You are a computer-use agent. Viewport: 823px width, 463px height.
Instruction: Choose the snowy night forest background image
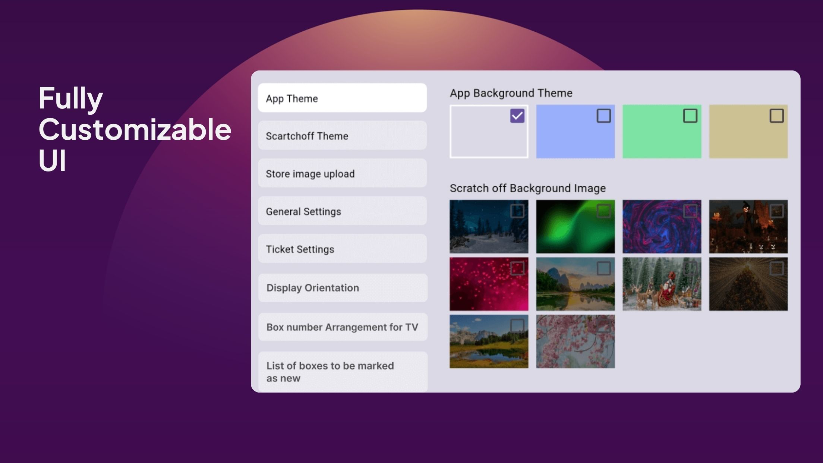coord(489,226)
